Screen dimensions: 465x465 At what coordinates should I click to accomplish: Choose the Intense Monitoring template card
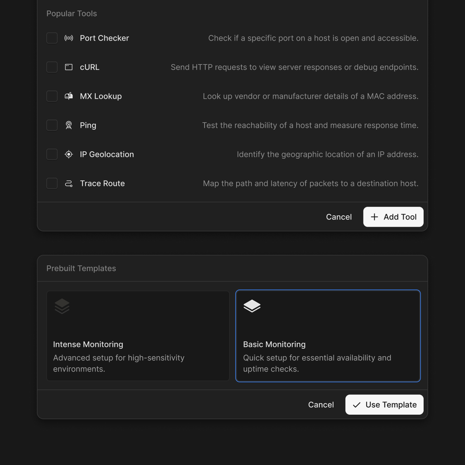[138, 336]
